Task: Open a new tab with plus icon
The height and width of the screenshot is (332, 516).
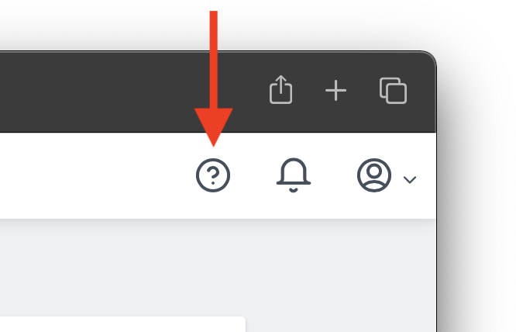Action: pos(335,90)
